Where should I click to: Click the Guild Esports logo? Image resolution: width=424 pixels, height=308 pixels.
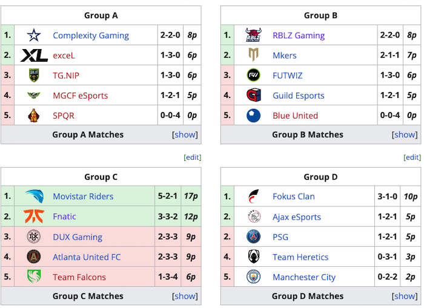(x=253, y=95)
